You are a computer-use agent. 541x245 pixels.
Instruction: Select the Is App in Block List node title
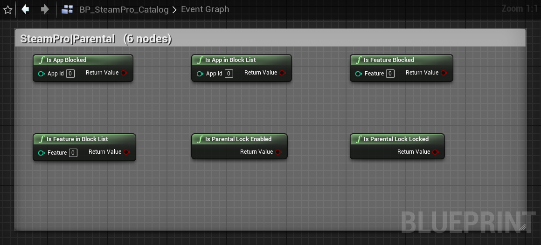coord(230,60)
